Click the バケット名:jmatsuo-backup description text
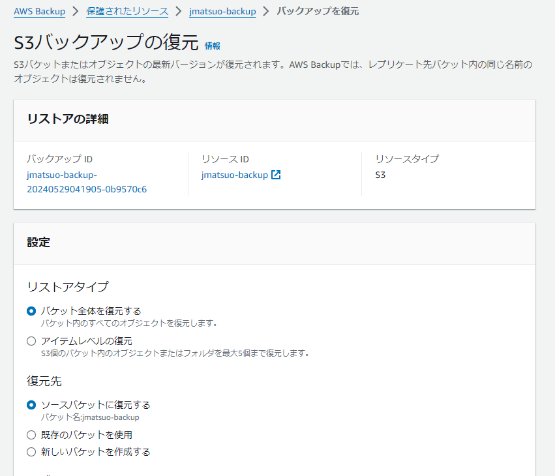This screenshot has height=476, width=555. point(90,417)
